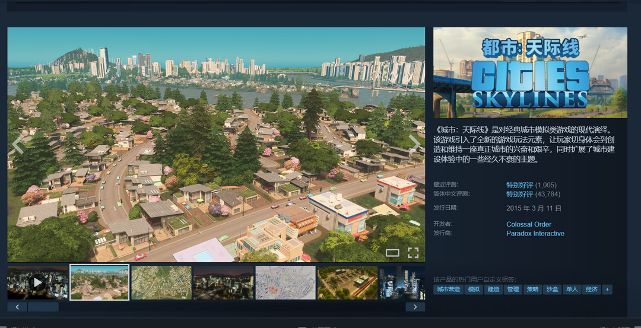Select the park and stadium thumbnail
Image resolution: width=641 pixels, height=328 pixels.
click(347, 283)
